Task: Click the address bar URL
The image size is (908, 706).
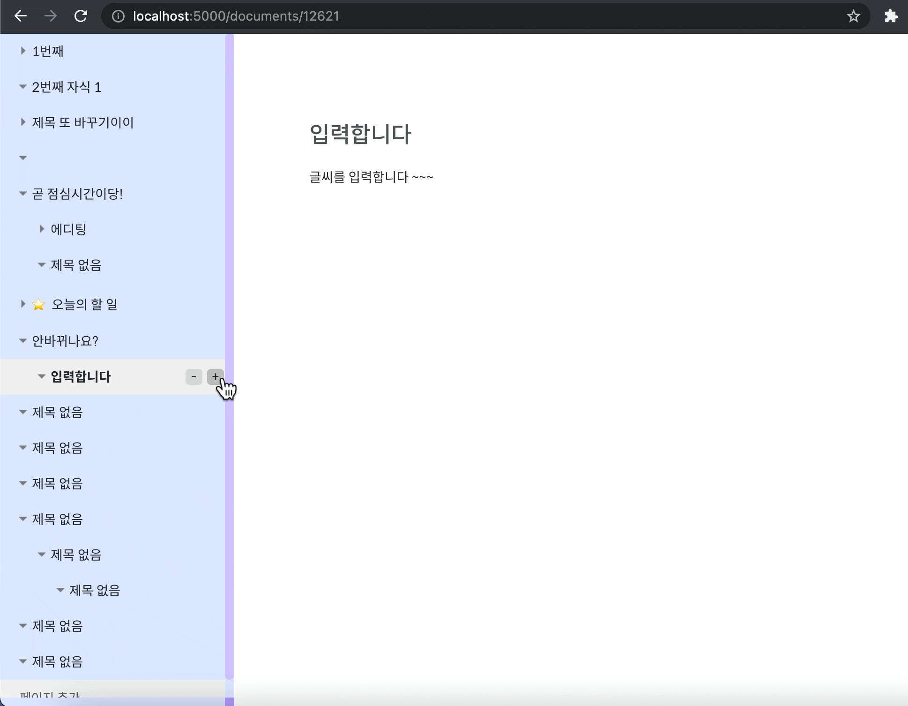Action: pyautogui.click(x=236, y=16)
